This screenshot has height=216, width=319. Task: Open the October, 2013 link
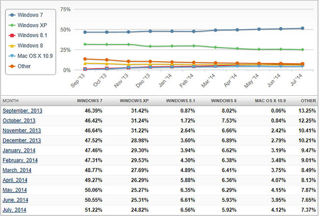click(20, 121)
